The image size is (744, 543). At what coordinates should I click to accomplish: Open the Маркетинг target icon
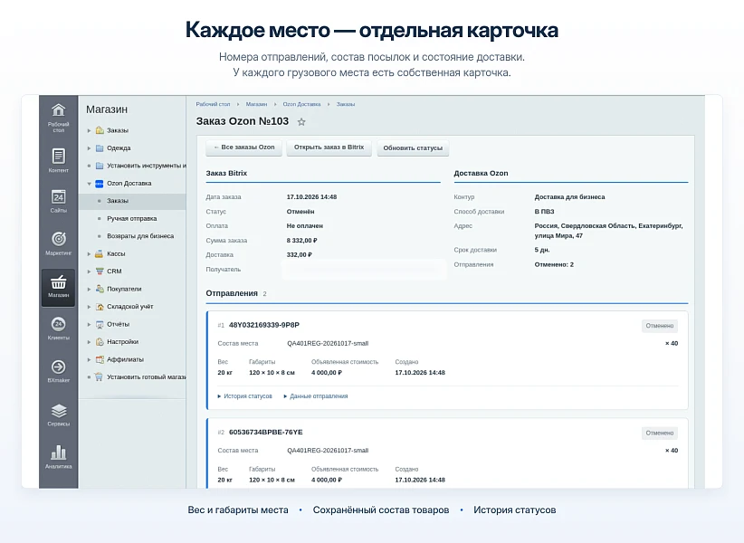[x=58, y=239]
